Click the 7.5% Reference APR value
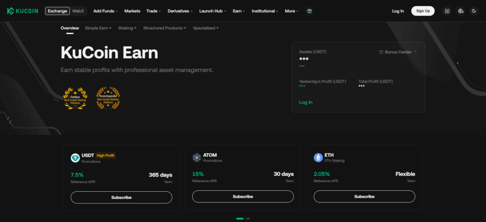486x222 pixels. coord(77,175)
